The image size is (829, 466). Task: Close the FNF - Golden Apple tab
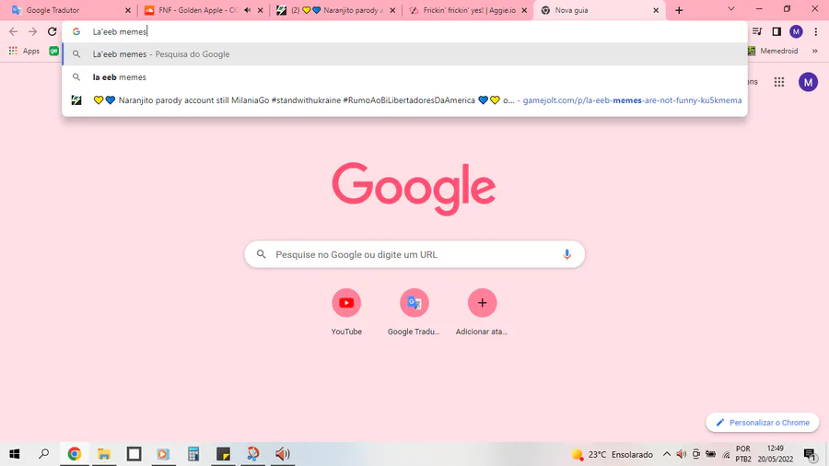pyautogui.click(x=260, y=10)
